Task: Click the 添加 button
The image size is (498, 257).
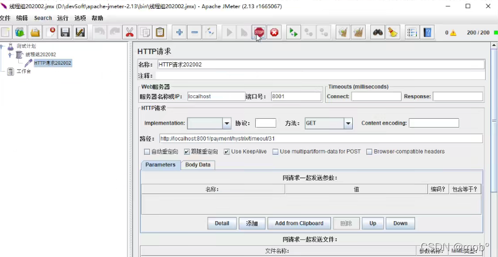Action: [x=252, y=223]
